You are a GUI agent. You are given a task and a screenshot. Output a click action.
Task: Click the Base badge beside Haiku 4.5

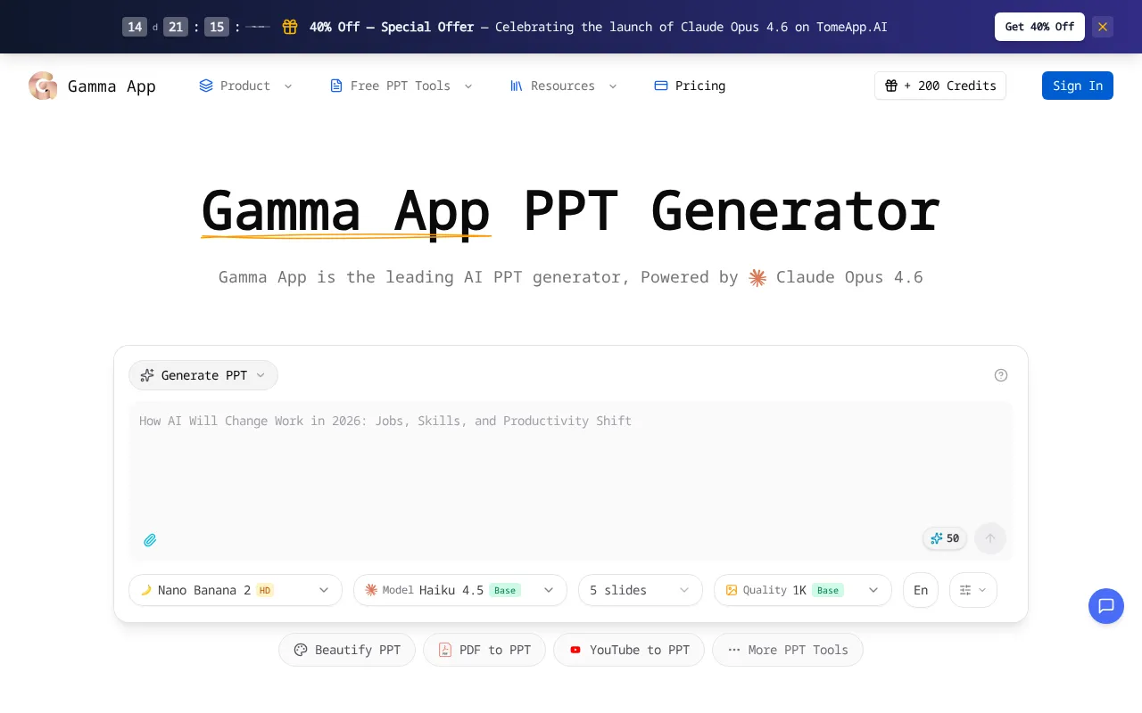point(505,590)
